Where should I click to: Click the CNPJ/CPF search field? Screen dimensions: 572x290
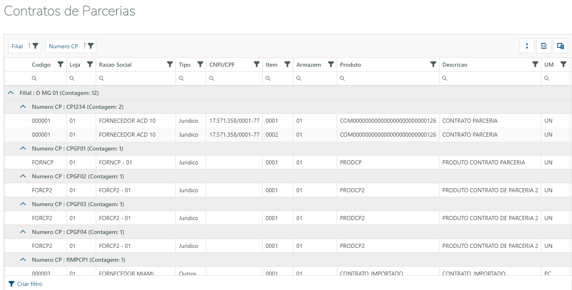point(234,79)
